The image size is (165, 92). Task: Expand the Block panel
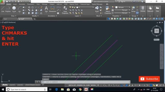[99, 16]
